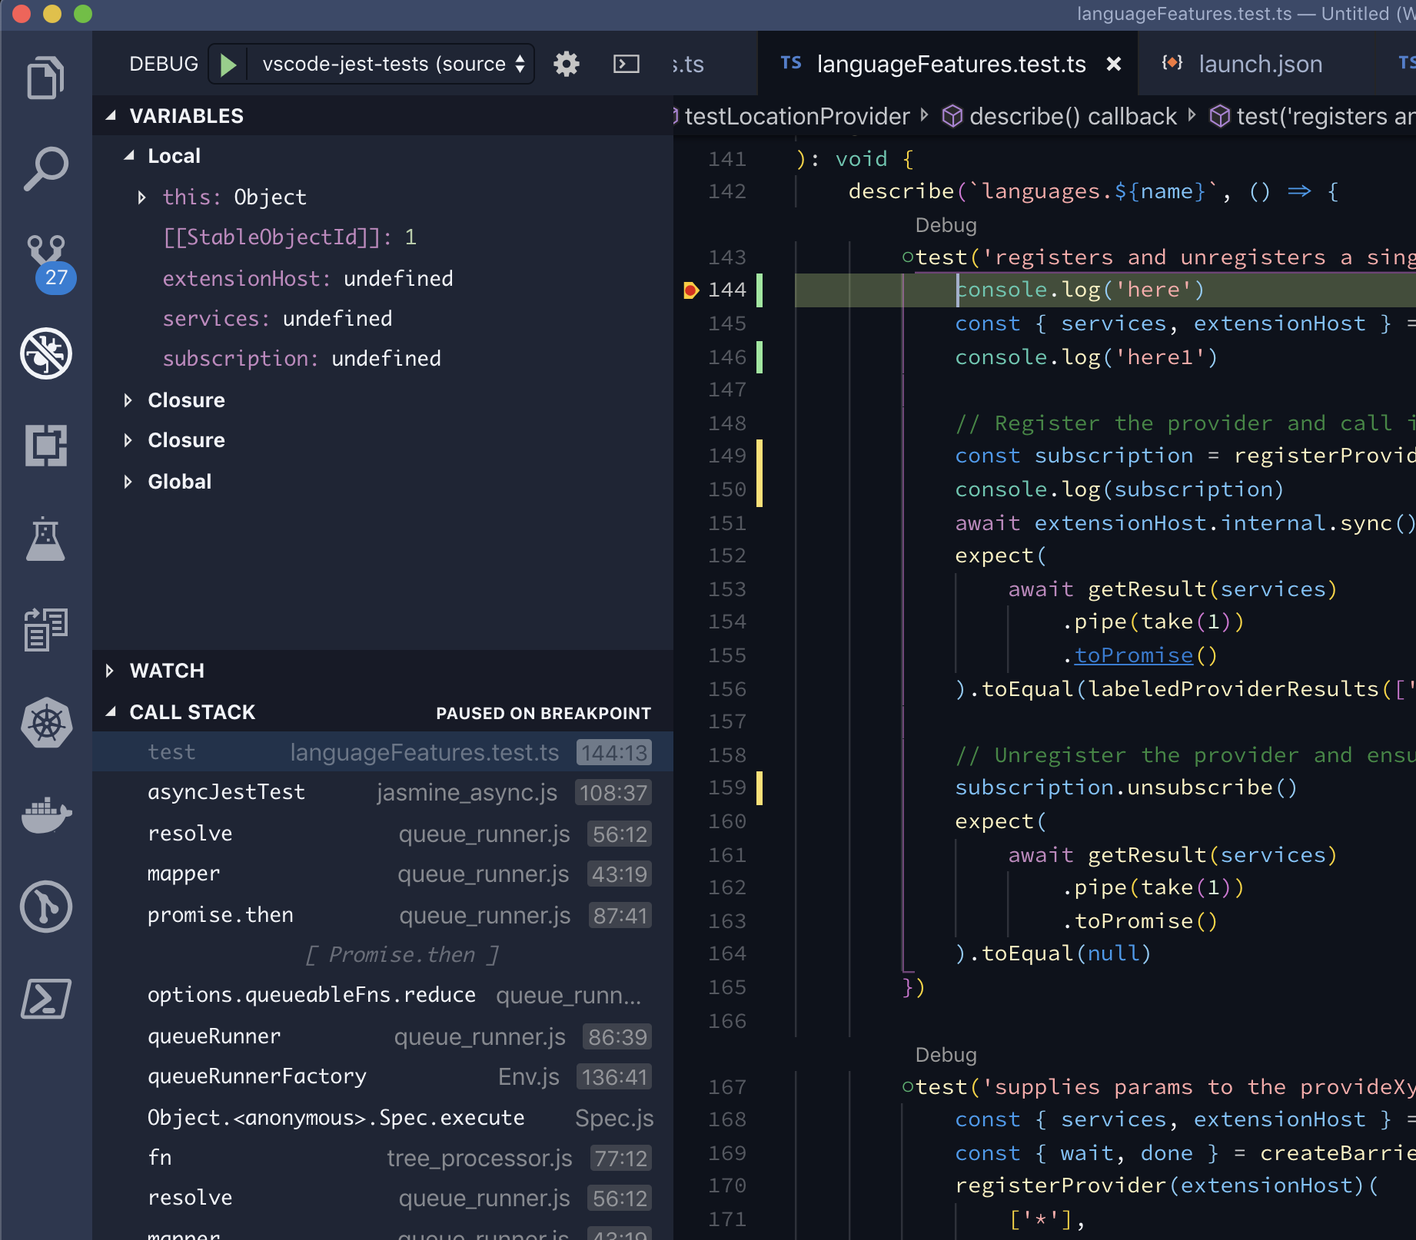Open the Explorer view in the activity bar

[x=46, y=76]
